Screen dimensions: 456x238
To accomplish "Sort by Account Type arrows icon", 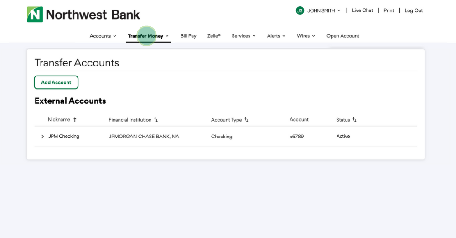I will click(246, 120).
